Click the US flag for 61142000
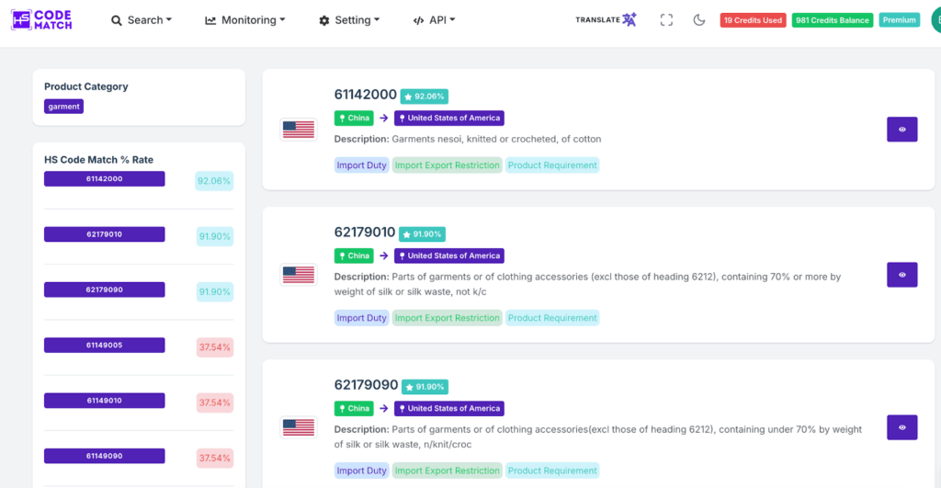Image resolution: width=941 pixels, height=488 pixels. (x=299, y=130)
